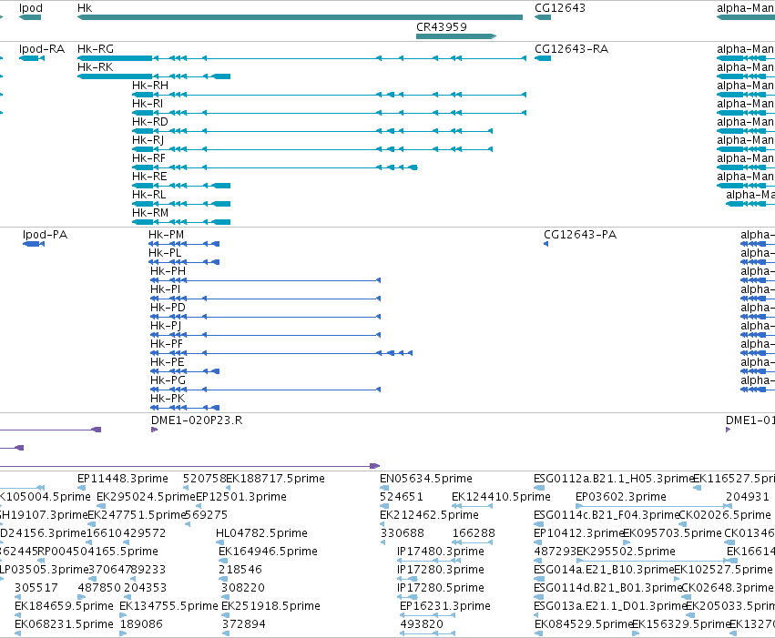Screen dimensions: 775x638
Task: Click the Hk-RE transcript label
Action: coord(149,177)
